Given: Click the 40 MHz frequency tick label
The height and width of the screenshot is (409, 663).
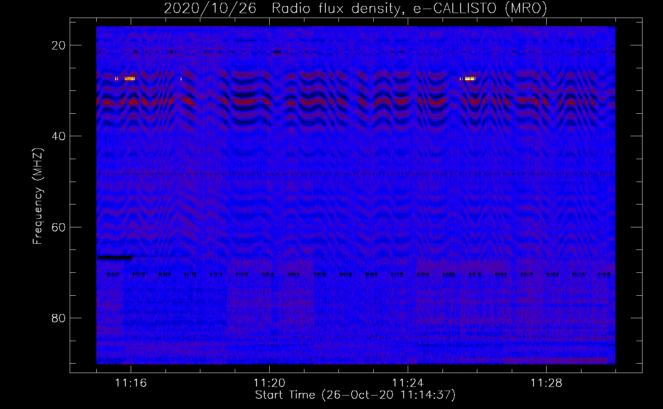Looking at the screenshot, I should coord(59,136).
